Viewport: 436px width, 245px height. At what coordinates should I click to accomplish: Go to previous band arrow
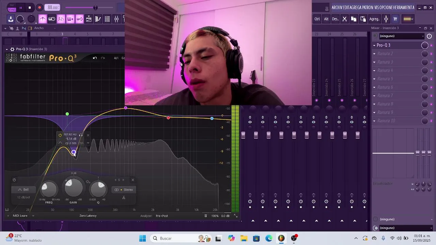[x=115, y=180]
